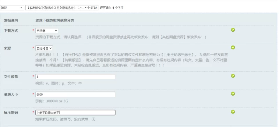Click the post title input field
This screenshot has width=279, height=127.
coord(62,8)
